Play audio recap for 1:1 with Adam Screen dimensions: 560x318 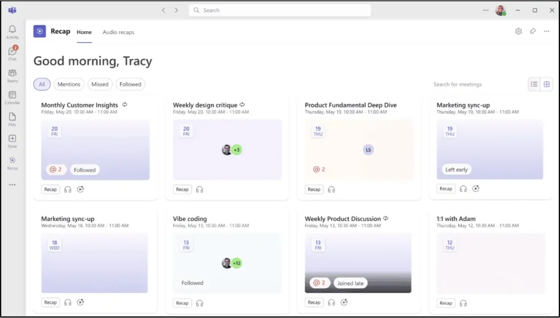tap(463, 303)
